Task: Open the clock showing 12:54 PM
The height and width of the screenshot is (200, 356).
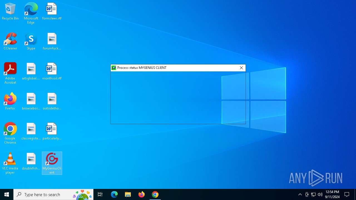Action: click(x=332, y=194)
